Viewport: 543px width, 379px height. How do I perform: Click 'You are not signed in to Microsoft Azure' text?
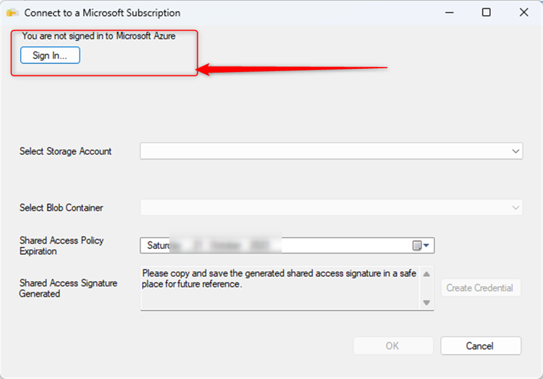pyautogui.click(x=99, y=36)
